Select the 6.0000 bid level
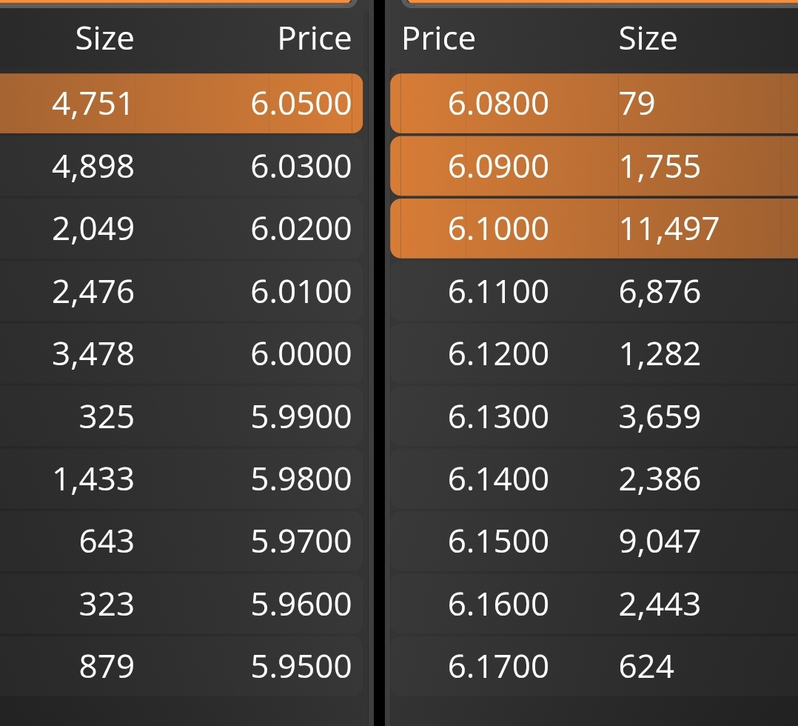Image resolution: width=798 pixels, height=726 pixels. 181,354
